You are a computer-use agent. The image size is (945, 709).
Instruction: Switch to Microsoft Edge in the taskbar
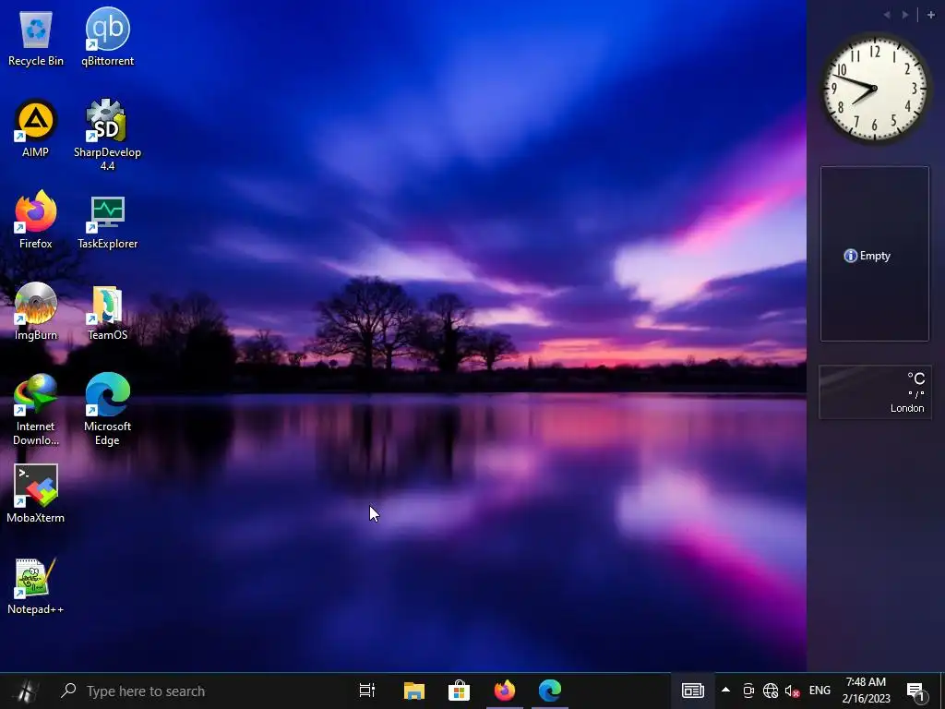coord(550,691)
